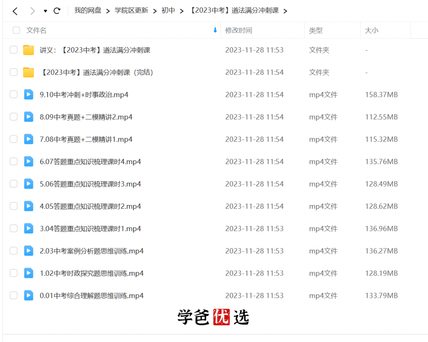Refresh the folder listing
428x342 pixels.
click(x=57, y=11)
